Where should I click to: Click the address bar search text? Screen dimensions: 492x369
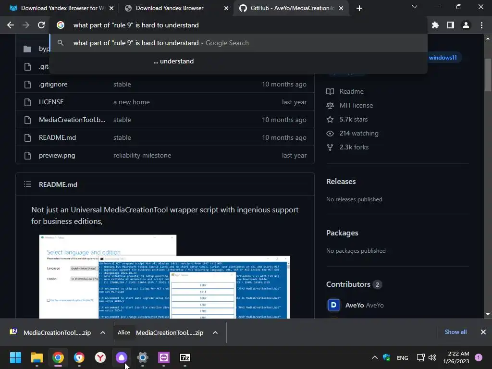click(136, 25)
